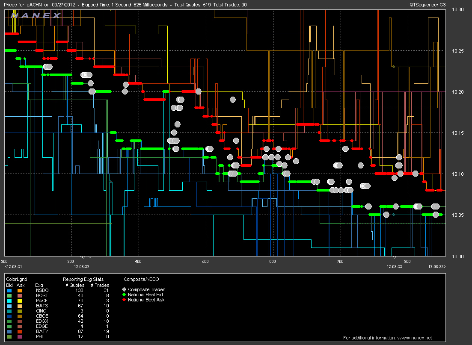Select the PACF yellow ask swatch

click(19, 301)
